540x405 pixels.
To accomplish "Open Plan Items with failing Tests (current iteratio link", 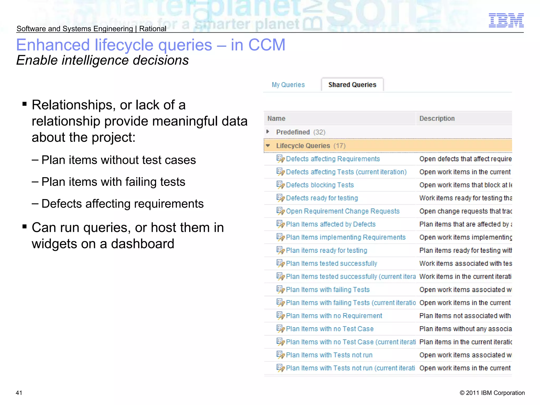I will (351, 303).
